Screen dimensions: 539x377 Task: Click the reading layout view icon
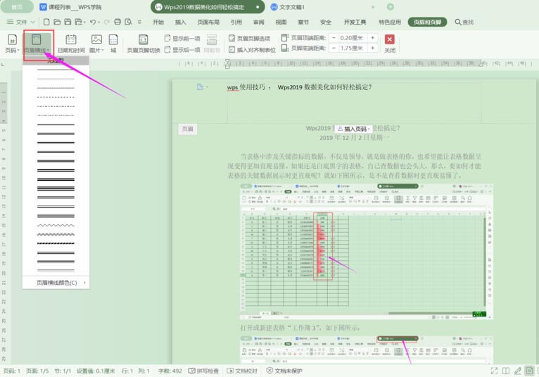(x=506, y=371)
